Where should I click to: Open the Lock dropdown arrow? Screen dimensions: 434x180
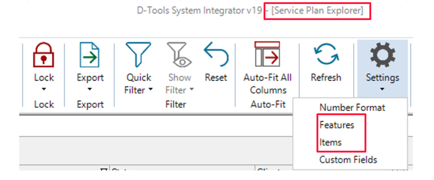44,89
